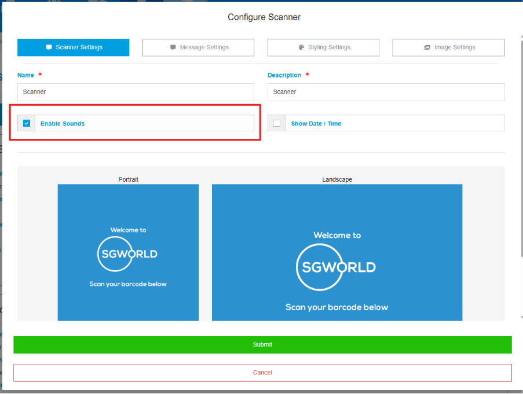Click the chat bubble icon on Scanner Settings
The height and width of the screenshot is (394, 523).
coord(49,47)
